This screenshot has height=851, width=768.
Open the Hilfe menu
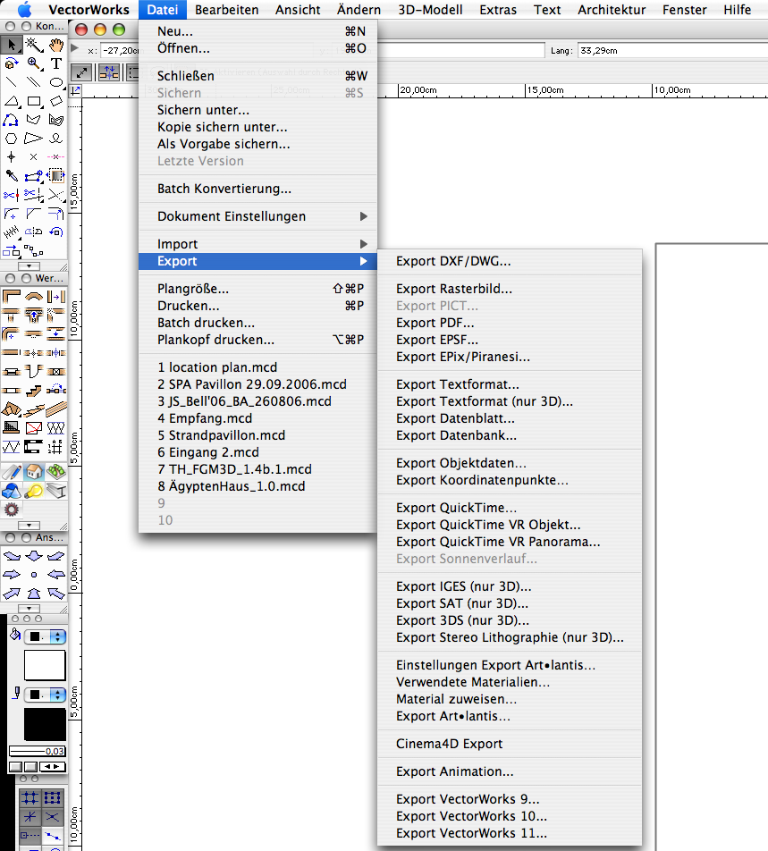(737, 10)
